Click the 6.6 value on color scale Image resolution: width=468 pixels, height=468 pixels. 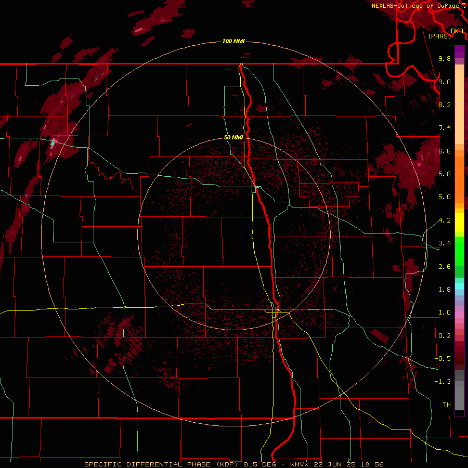tap(445, 151)
